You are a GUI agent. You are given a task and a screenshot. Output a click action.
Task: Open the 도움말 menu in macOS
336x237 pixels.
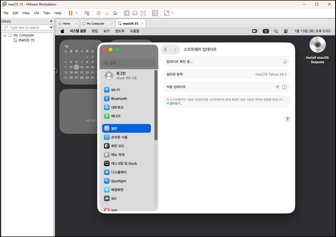click(x=134, y=31)
